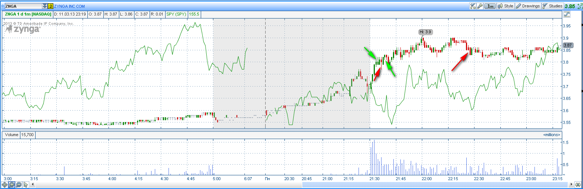Click the close value C: 3.87

point(141,14)
